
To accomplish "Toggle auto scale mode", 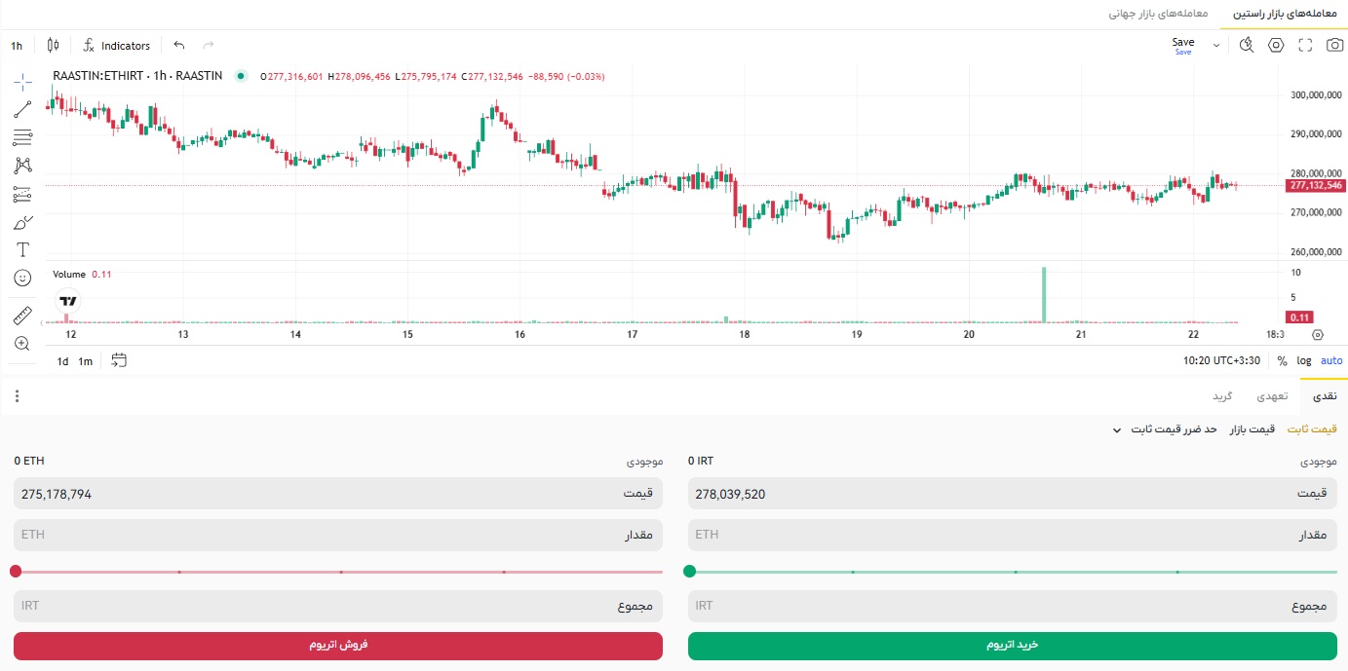I will (x=1331, y=360).
